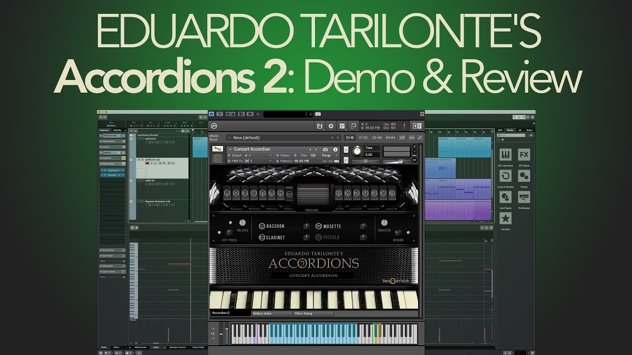Open the New (default) multi preset dropdown
632x355 pixels.
coord(229,138)
